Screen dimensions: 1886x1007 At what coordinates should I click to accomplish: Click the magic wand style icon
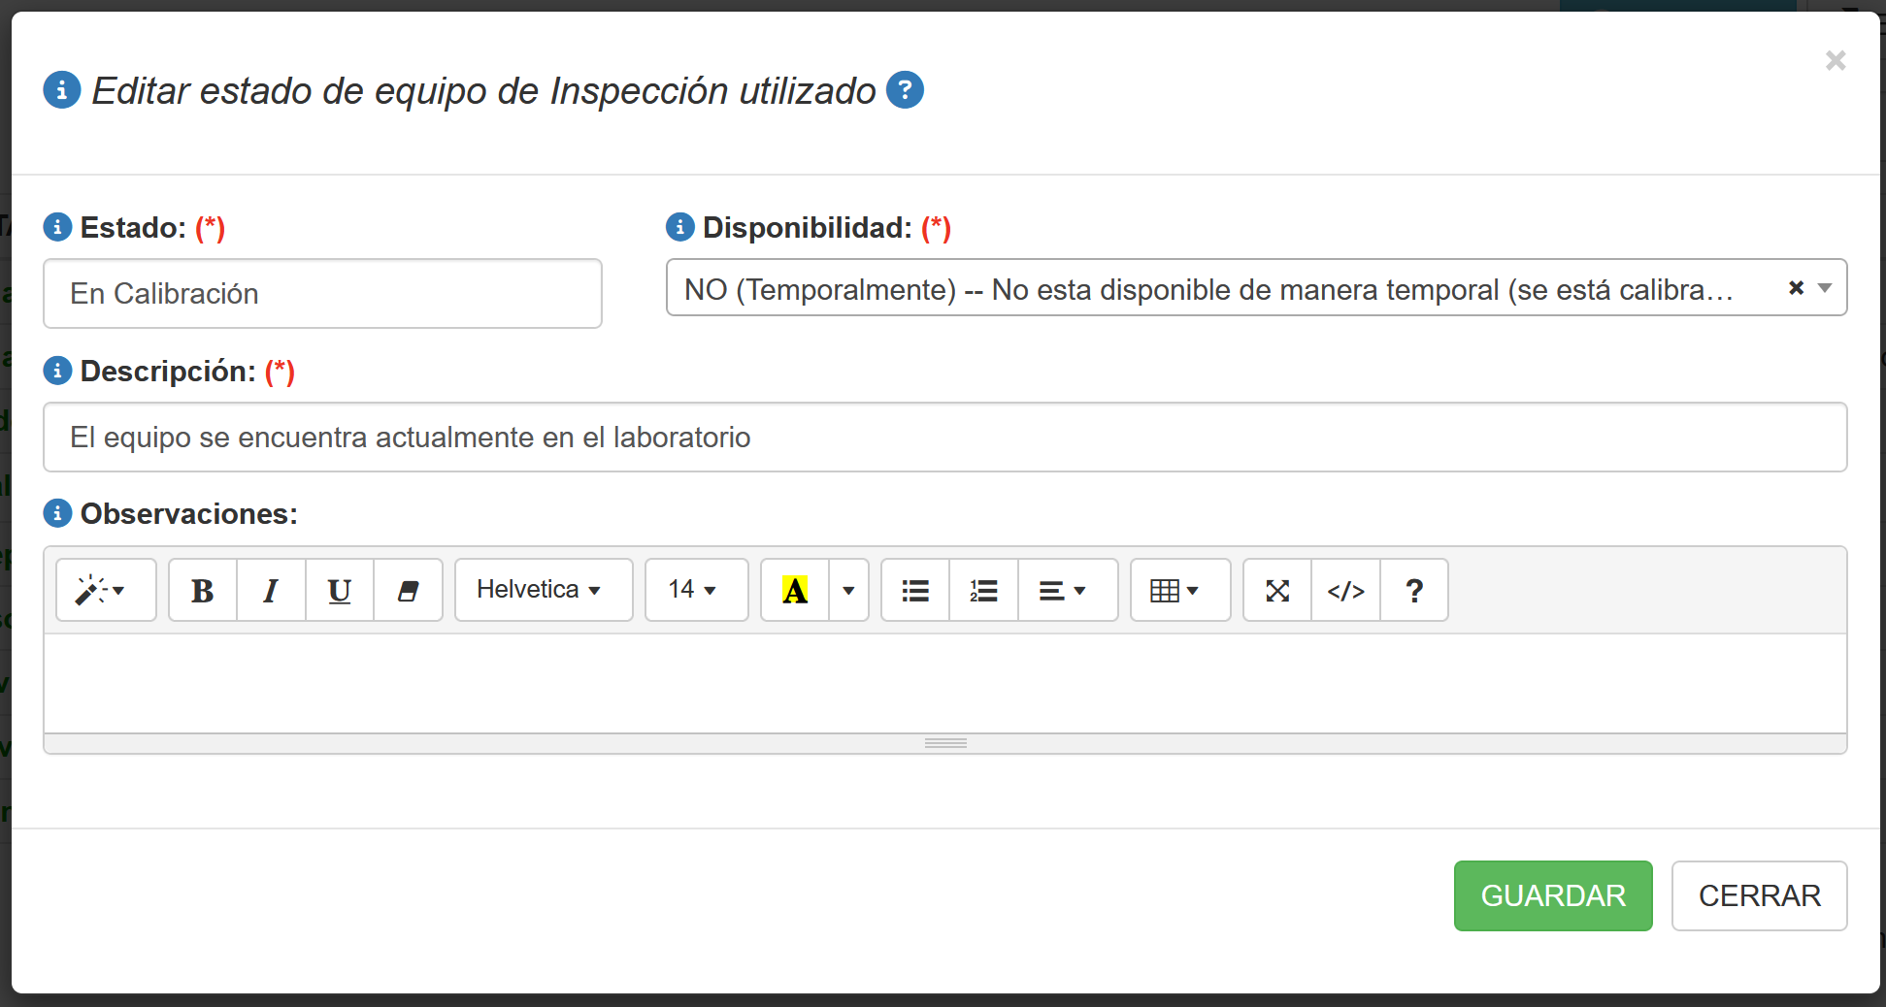point(105,590)
